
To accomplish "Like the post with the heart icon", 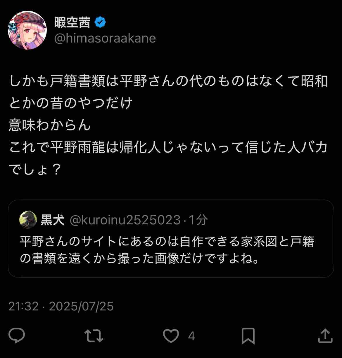I will pyautogui.click(x=171, y=336).
